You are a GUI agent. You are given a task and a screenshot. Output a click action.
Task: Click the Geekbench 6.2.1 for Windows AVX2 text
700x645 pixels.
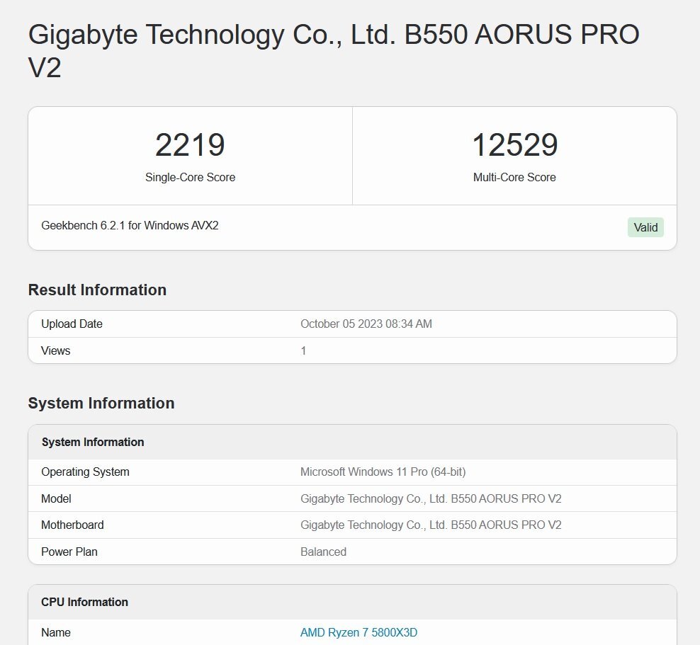130,225
